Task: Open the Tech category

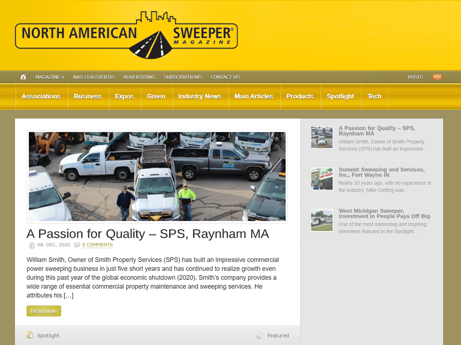Action: pyautogui.click(x=374, y=97)
